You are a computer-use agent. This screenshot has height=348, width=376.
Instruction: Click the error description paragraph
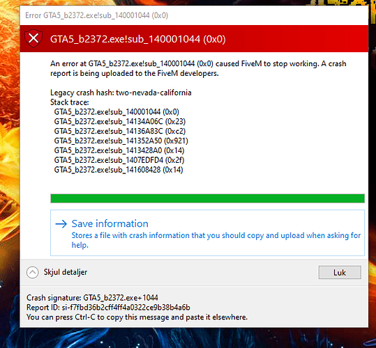198,68
